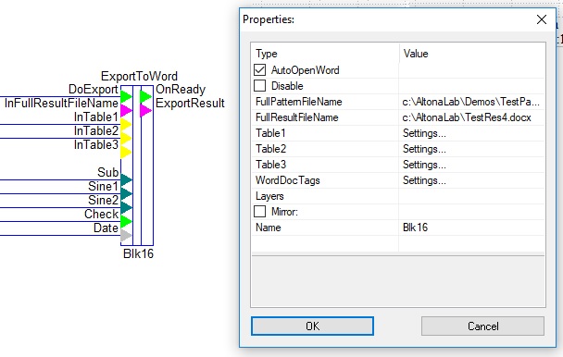Edit the Name value Blk16
The image size is (563, 357).
tap(471, 228)
